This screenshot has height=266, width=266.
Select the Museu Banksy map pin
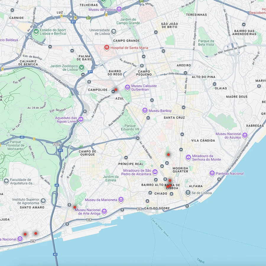145,111
